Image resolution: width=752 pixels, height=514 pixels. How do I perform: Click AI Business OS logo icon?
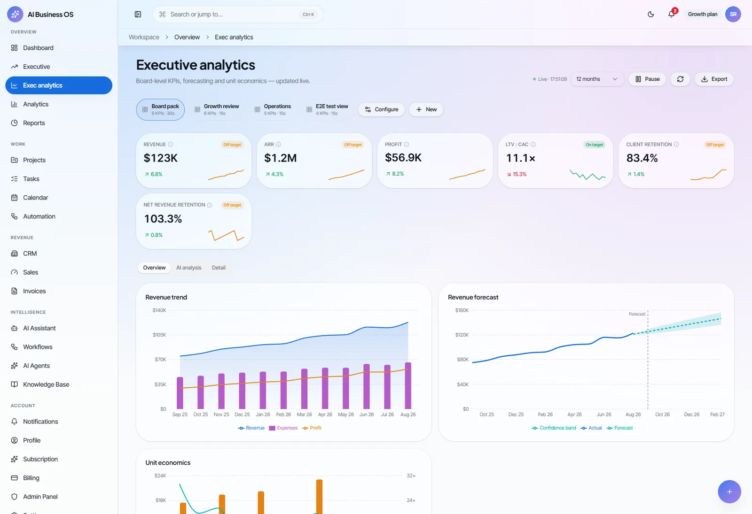[15, 14]
